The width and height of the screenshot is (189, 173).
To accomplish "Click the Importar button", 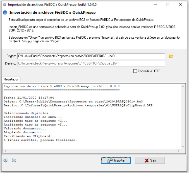I will click(116, 160).
